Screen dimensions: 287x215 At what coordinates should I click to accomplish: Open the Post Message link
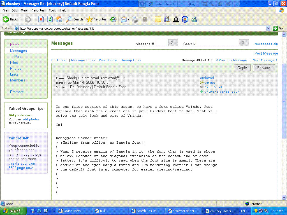tap(266, 53)
